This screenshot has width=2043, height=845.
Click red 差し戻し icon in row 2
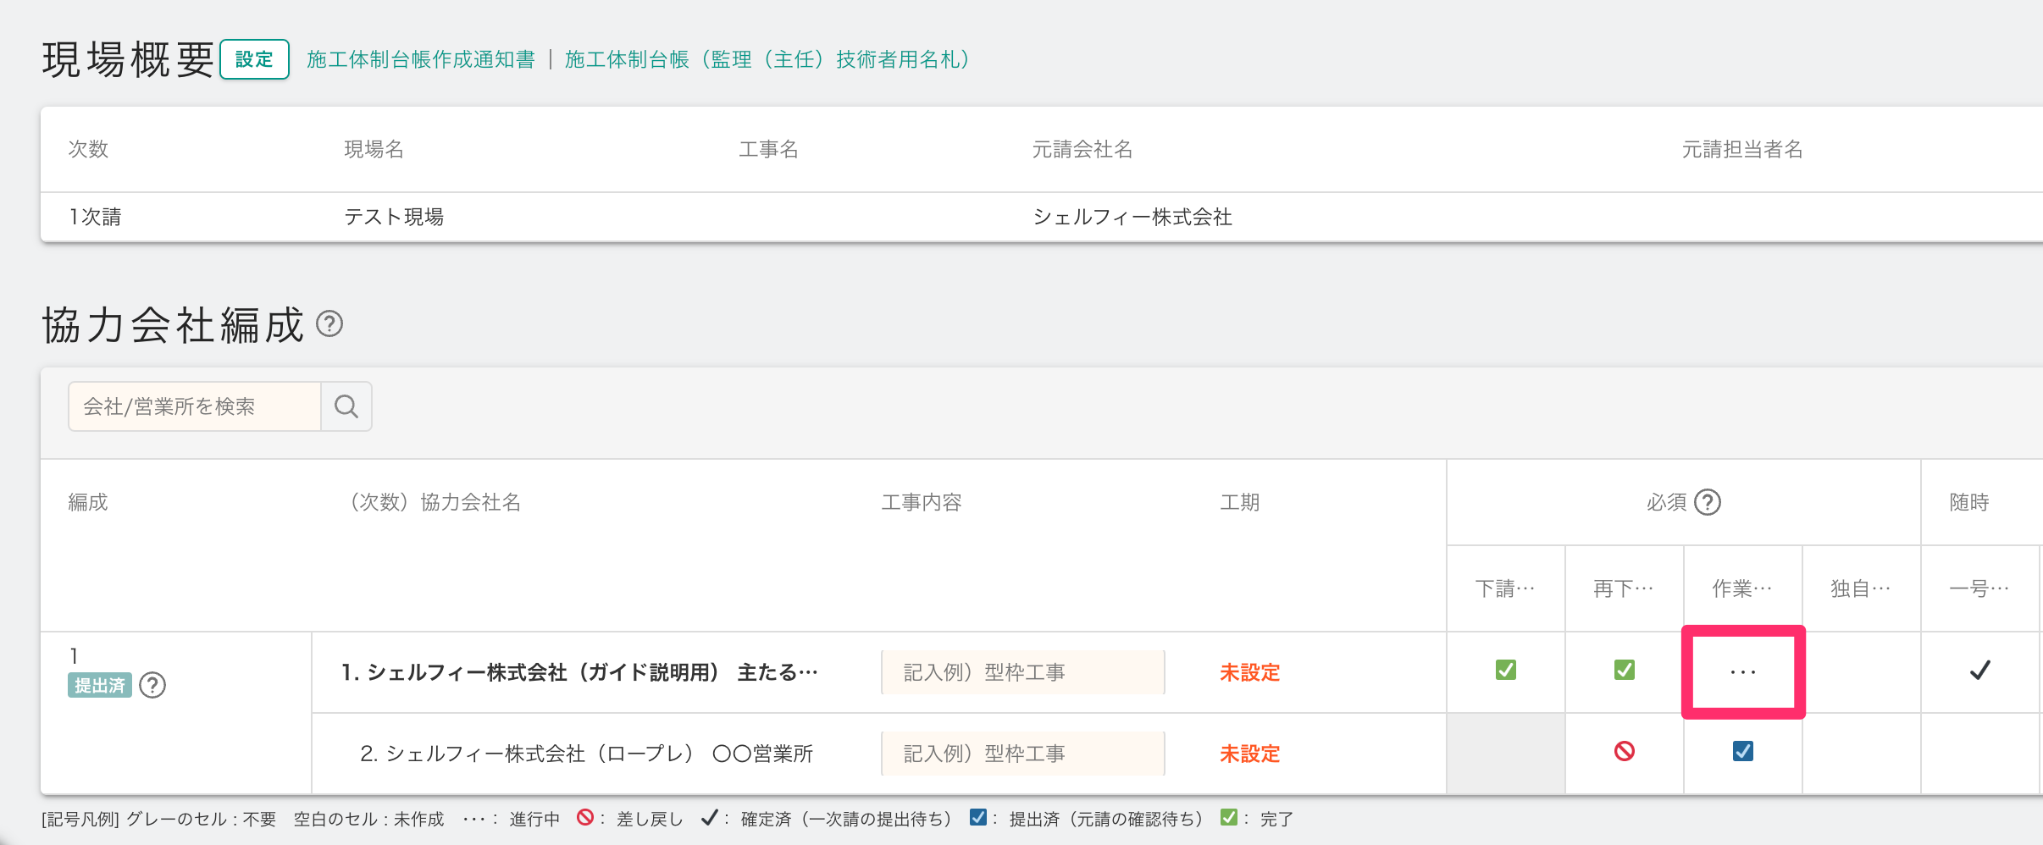coord(1624,751)
